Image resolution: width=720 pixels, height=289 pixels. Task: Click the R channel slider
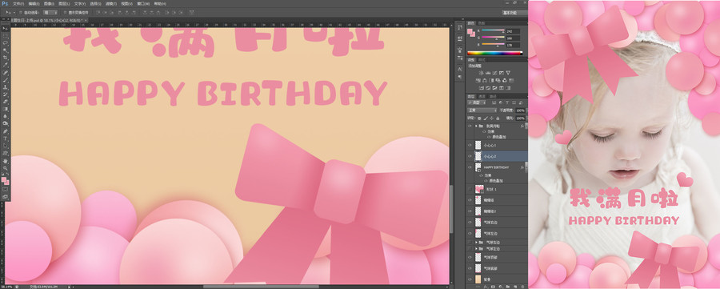493,30
